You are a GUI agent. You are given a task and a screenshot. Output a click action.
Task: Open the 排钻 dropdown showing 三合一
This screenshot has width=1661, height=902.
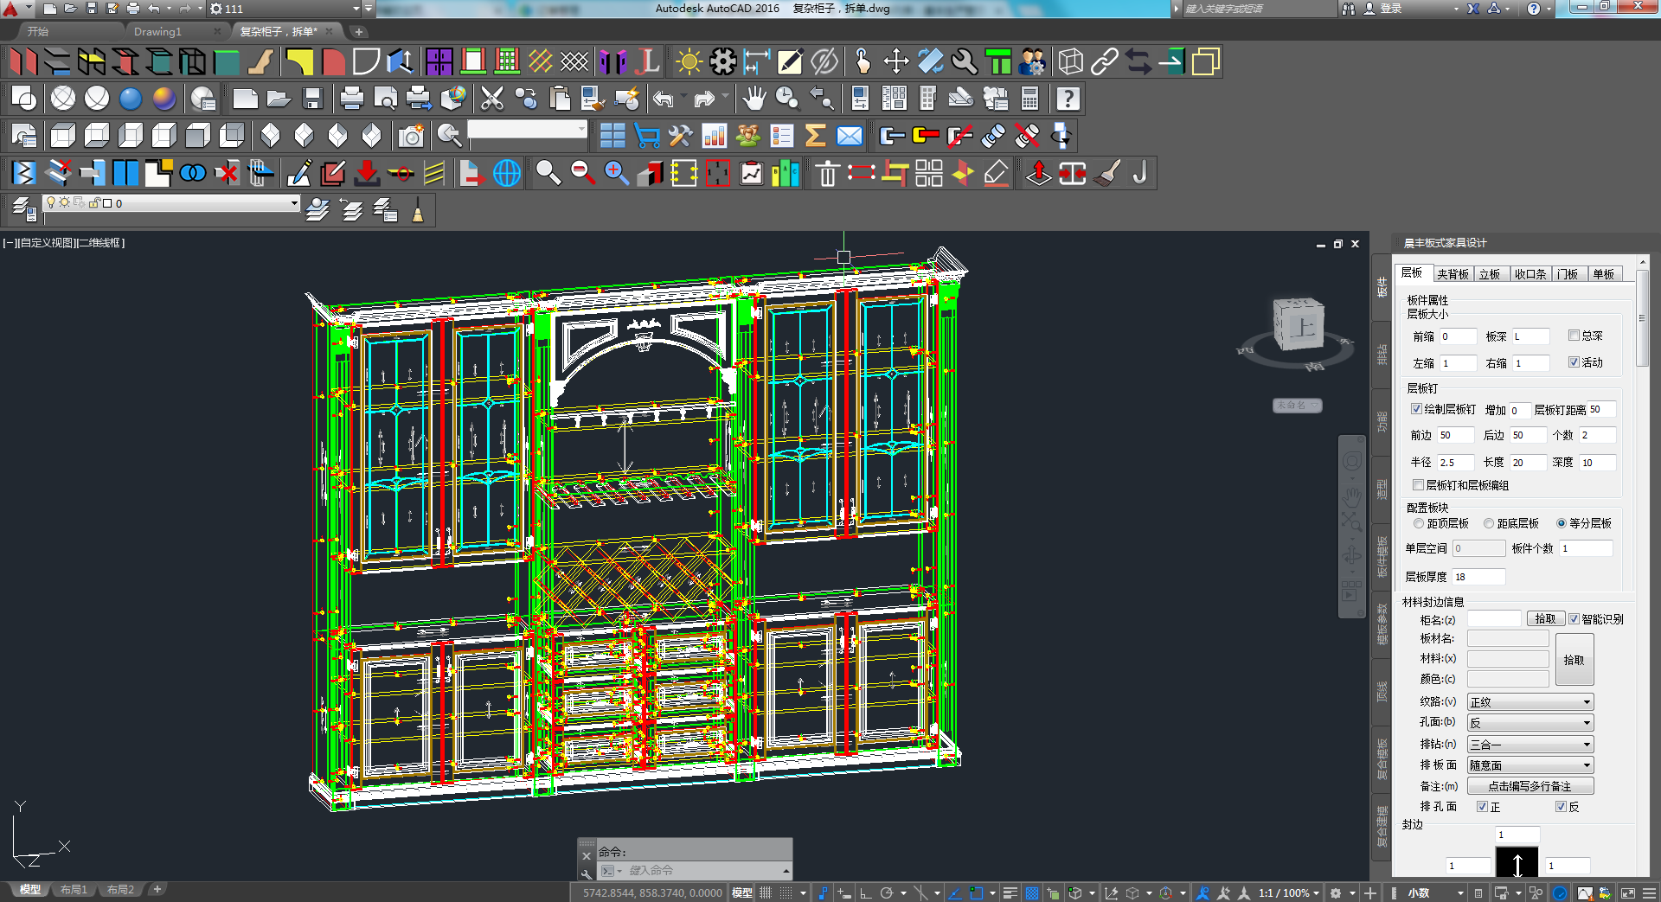click(1530, 745)
